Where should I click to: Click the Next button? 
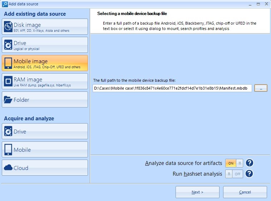(x=197, y=192)
